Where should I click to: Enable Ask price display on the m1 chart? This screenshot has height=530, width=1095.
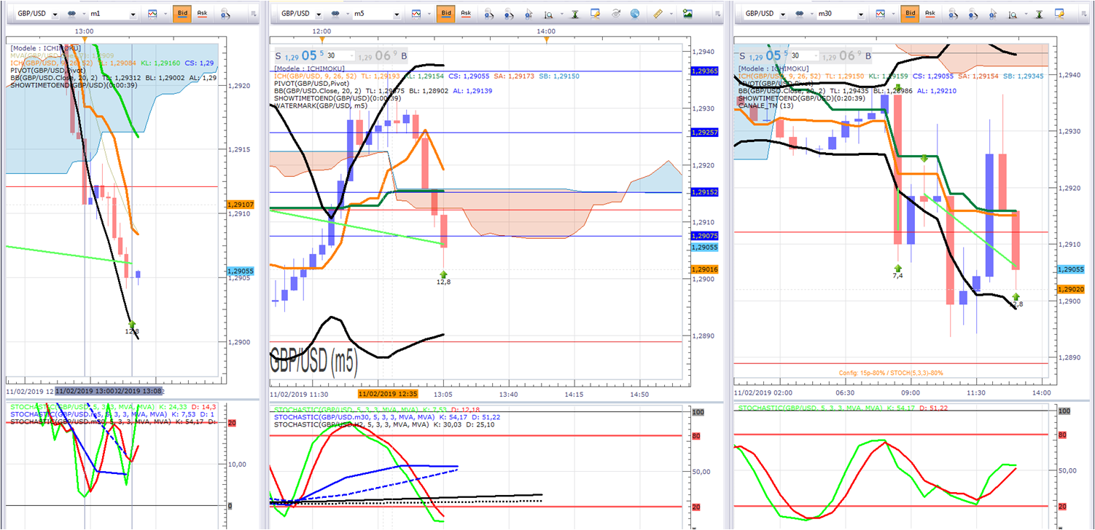tap(202, 14)
